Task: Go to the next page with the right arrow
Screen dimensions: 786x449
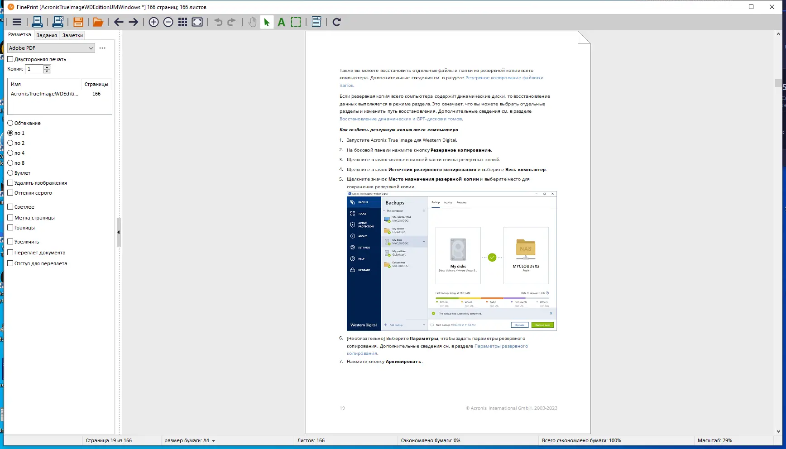Action: [x=133, y=22]
